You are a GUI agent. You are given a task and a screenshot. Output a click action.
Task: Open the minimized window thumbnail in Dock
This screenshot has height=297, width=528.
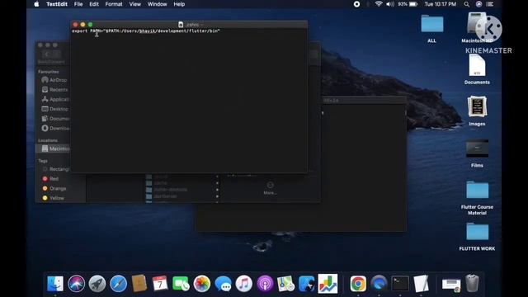pos(451,285)
